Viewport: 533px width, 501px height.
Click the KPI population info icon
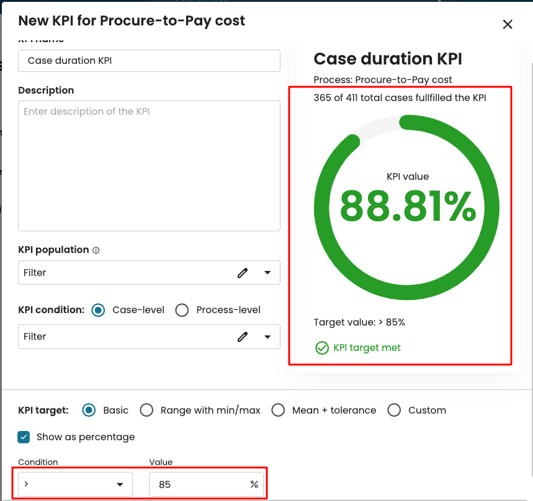point(96,250)
